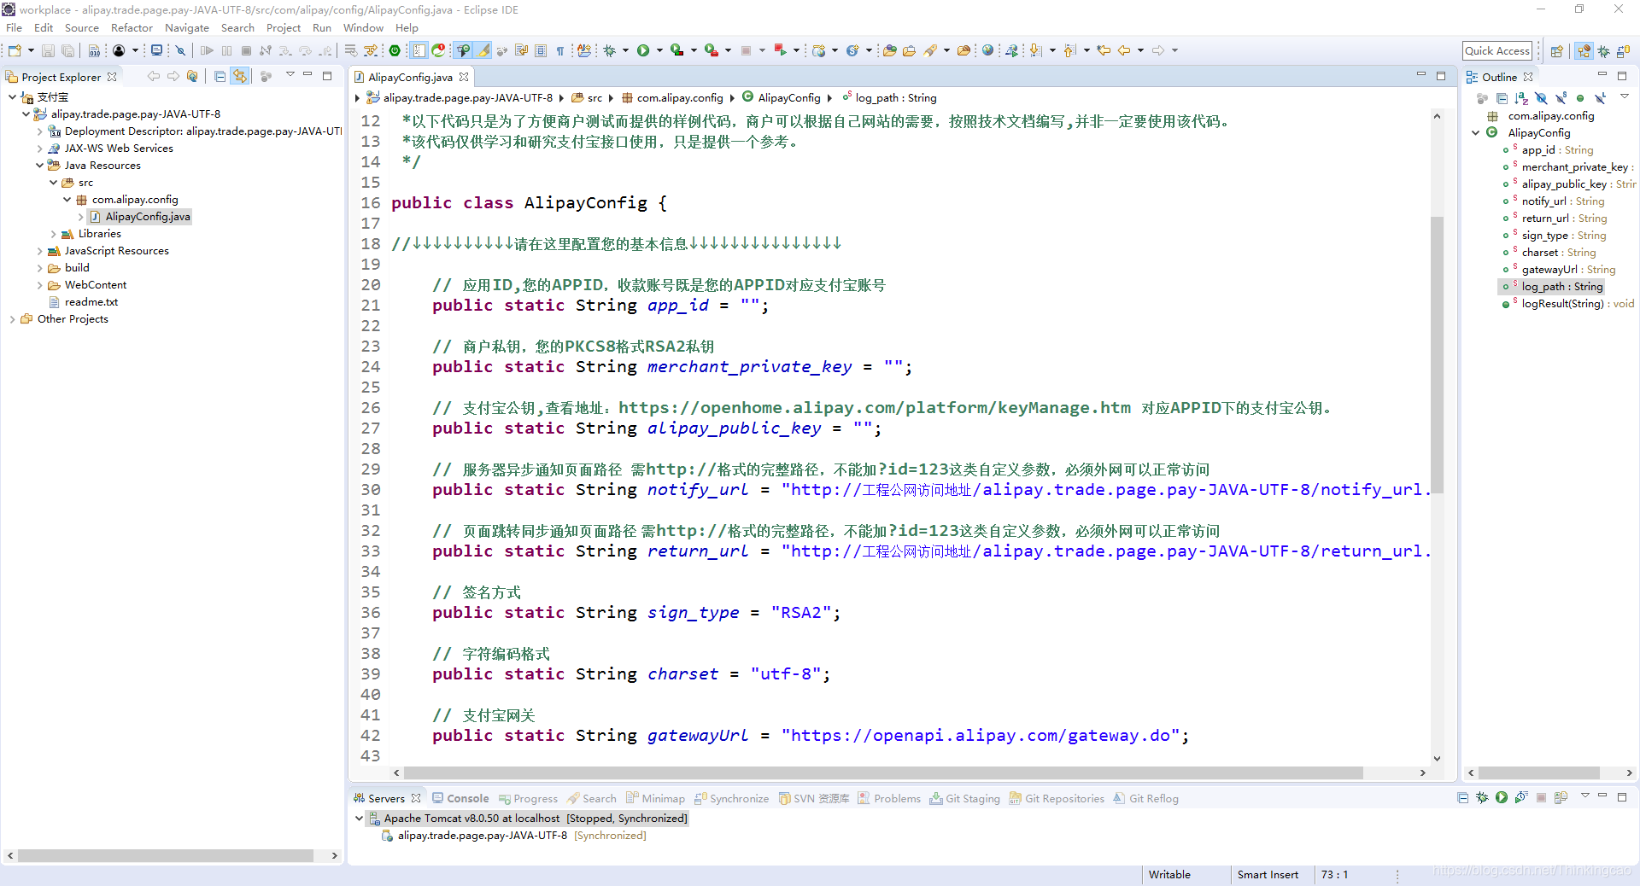Close the AlipayConfig.java editor tab

point(464,77)
